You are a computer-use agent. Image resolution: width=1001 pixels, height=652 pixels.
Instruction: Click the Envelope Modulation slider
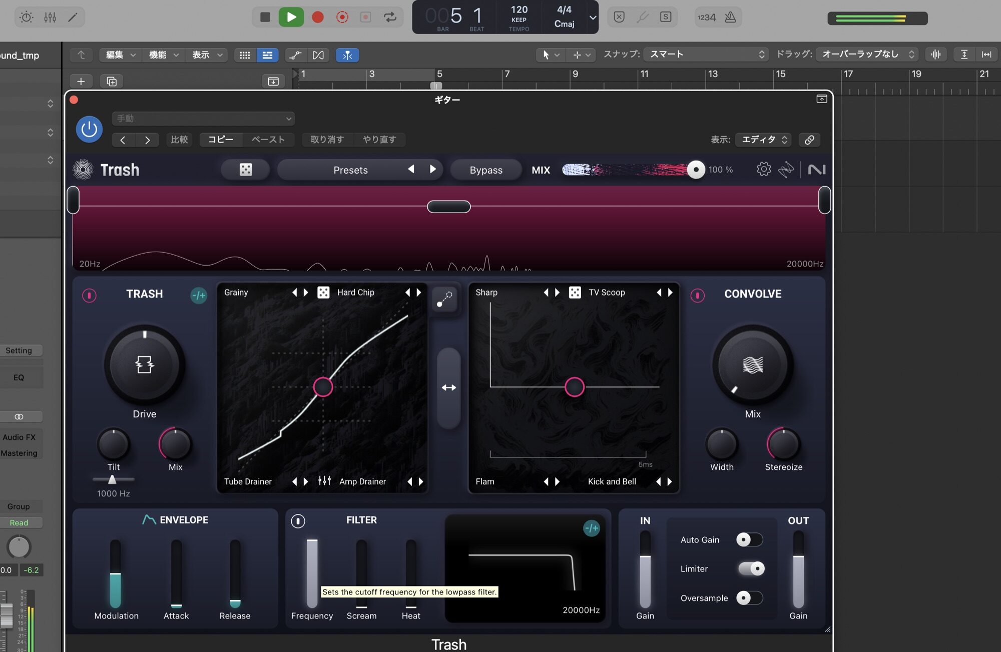(116, 573)
